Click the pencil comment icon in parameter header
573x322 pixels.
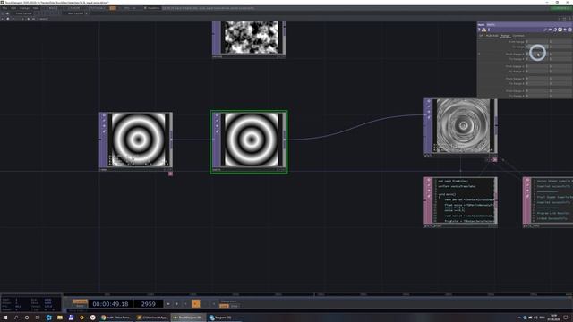click(545, 30)
